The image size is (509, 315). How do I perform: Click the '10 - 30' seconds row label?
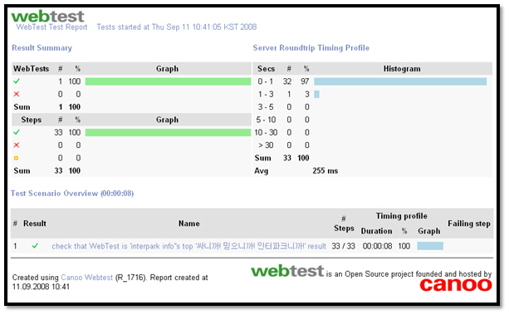tap(266, 132)
